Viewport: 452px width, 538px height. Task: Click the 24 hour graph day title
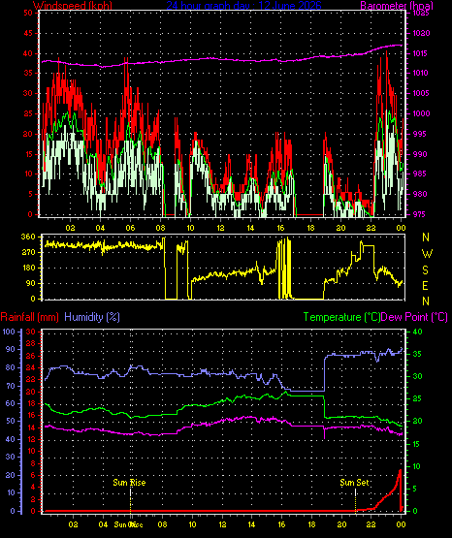click(243, 6)
